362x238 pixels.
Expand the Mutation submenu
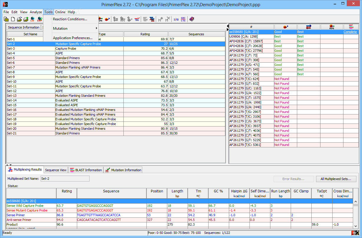coord(75,29)
